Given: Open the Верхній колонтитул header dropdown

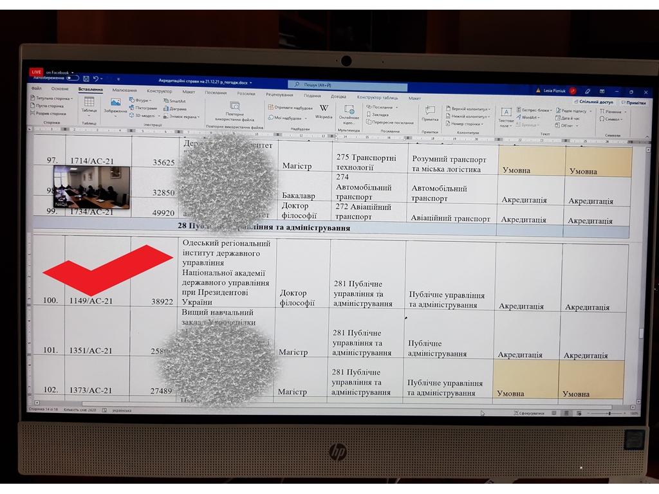Looking at the screenshot, I should coord(469,109).
